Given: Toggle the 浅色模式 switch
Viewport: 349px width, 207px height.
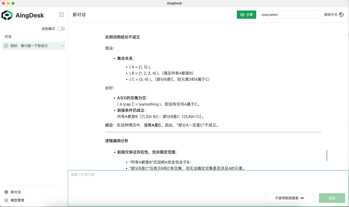Looking at the screenshot, I should tap(61, 29).
